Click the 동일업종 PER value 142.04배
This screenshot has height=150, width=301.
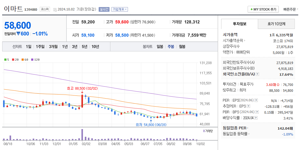pos(285,128)
